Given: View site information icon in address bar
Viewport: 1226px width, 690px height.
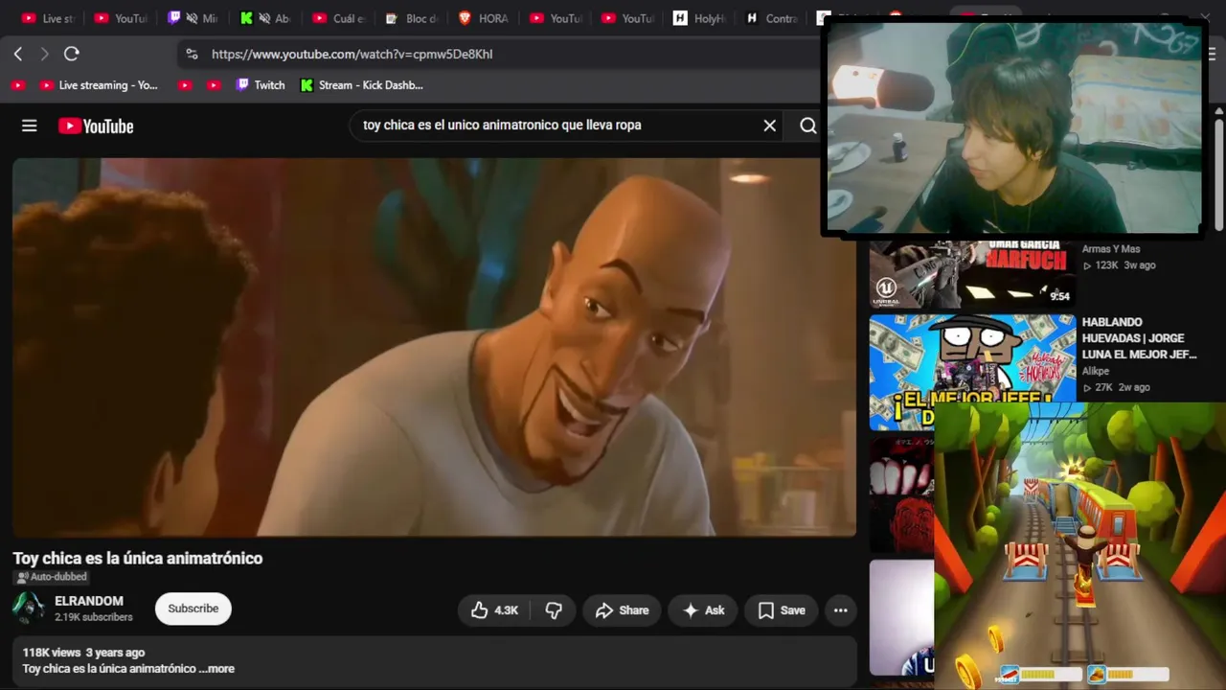Looking at the screenshot, I should [x=192, y=54].
